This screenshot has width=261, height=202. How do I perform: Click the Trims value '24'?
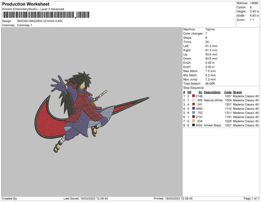pos(207,42)
